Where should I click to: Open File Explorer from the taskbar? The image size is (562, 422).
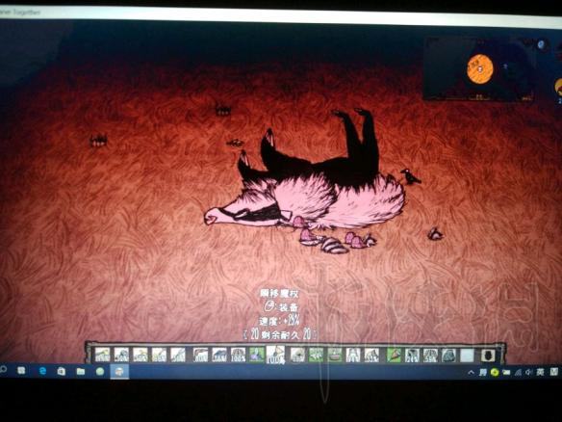[81, 371]
